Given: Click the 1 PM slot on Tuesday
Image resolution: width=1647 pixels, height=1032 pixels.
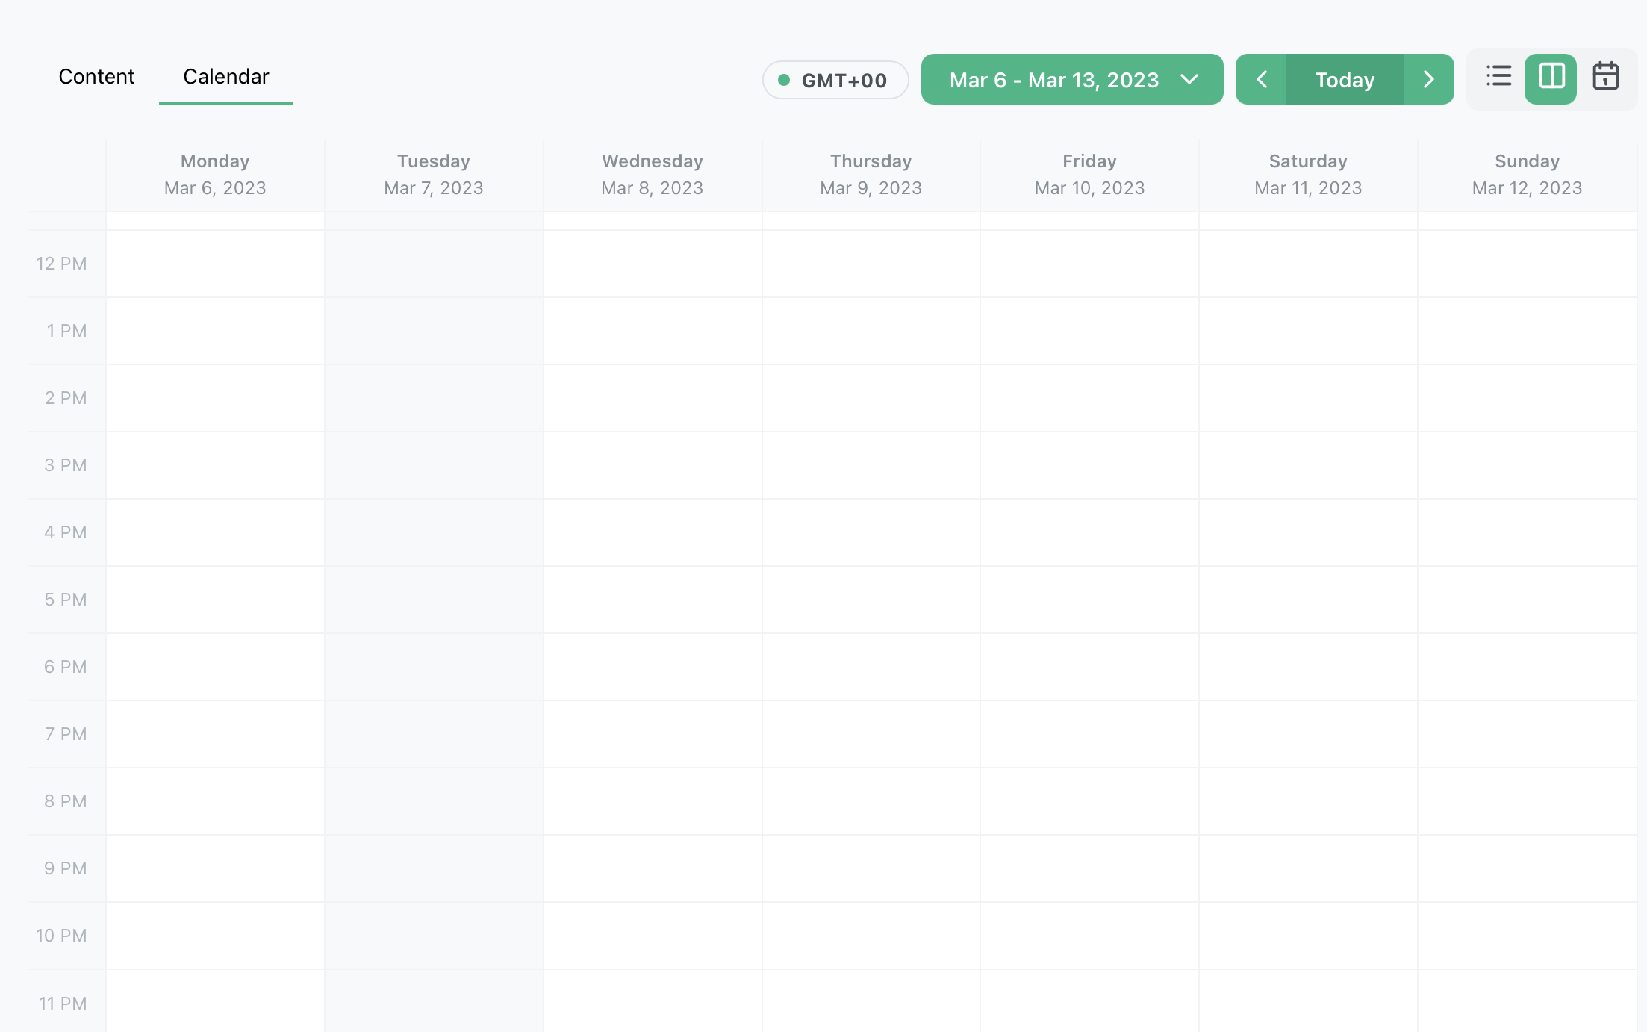Looking at the screenshot, I should 434,331.
